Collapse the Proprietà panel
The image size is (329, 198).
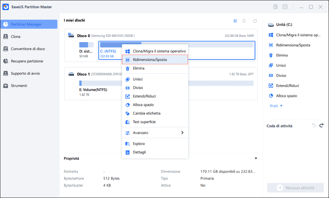256,158
